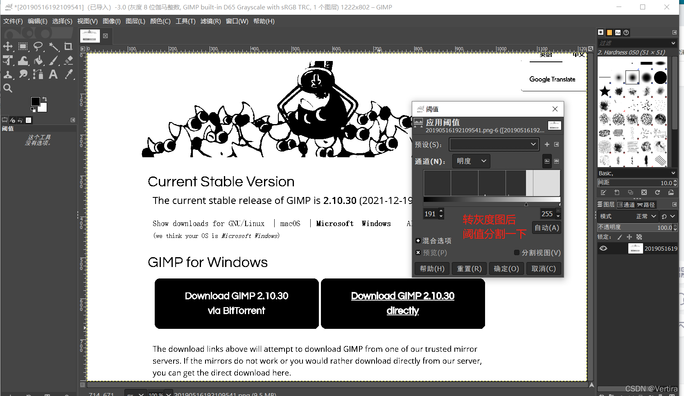Click the Delete brush icon
The image size is (684, 396).
pos(644,192)
